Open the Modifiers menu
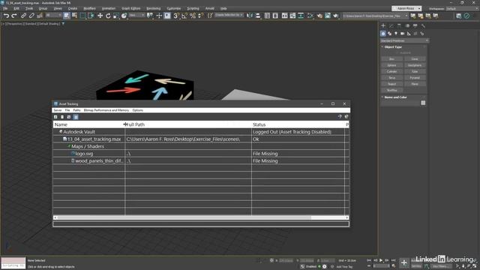The width and height of the screenshot is (480, 270). (x=90, y=8)
